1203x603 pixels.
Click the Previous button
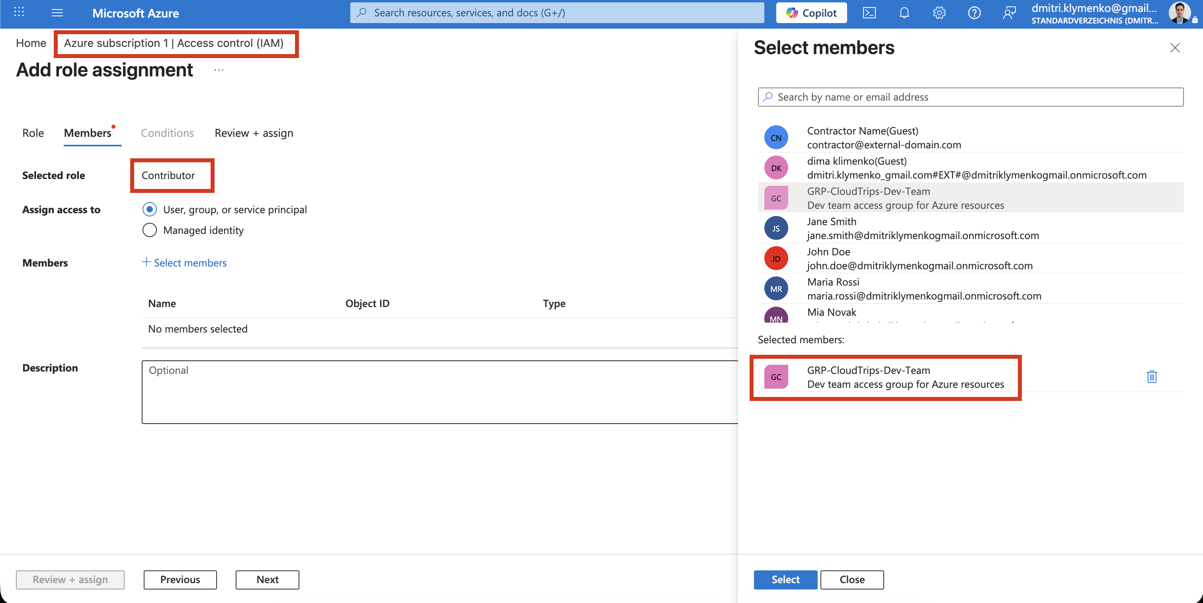[x=180, y=579]
